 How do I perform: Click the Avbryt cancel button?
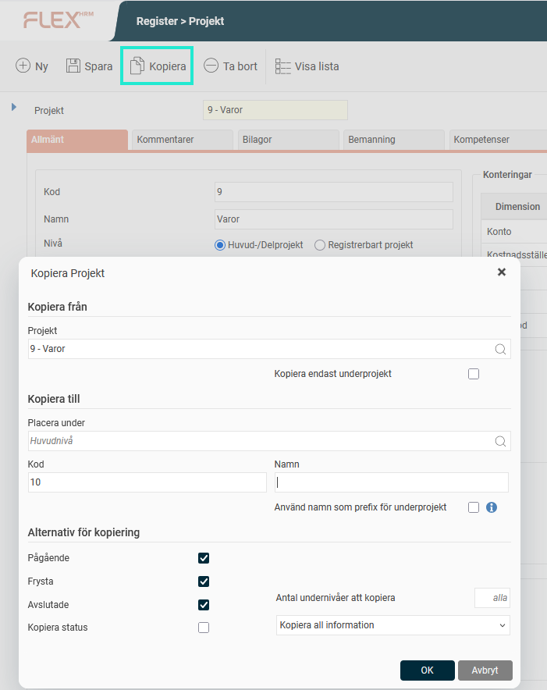click(485, 670)
